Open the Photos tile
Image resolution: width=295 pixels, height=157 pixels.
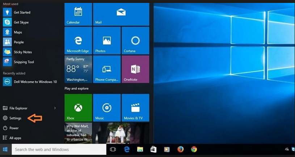tap(107, 41)
